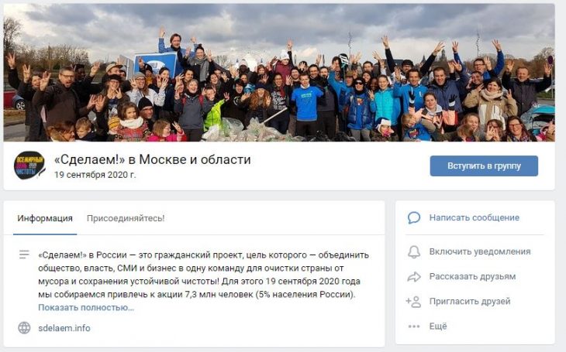Click the speech bubble message icon
Image resolution: width=566 pixels, height=352 pixels.
(414, 217)
